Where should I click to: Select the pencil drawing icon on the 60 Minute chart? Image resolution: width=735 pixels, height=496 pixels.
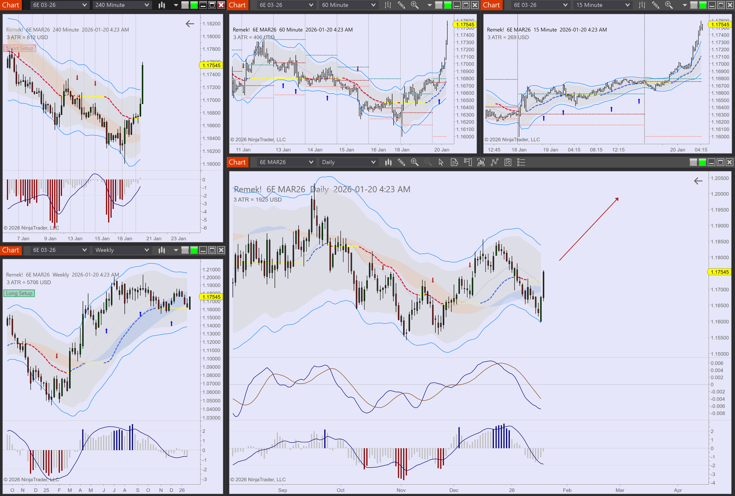(x=402, y=5)
